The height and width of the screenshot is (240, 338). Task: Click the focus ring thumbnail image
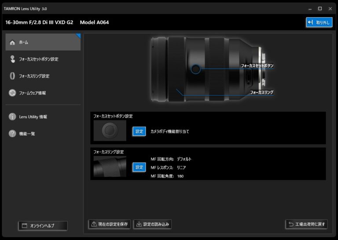click(110, 167)
